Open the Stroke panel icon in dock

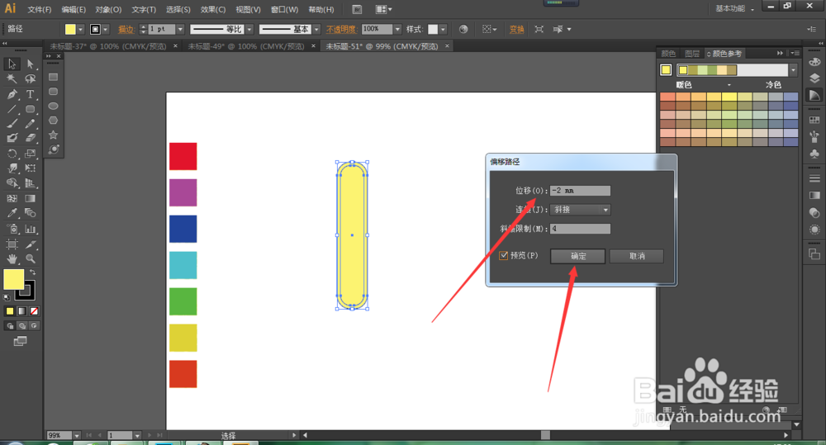814,178
